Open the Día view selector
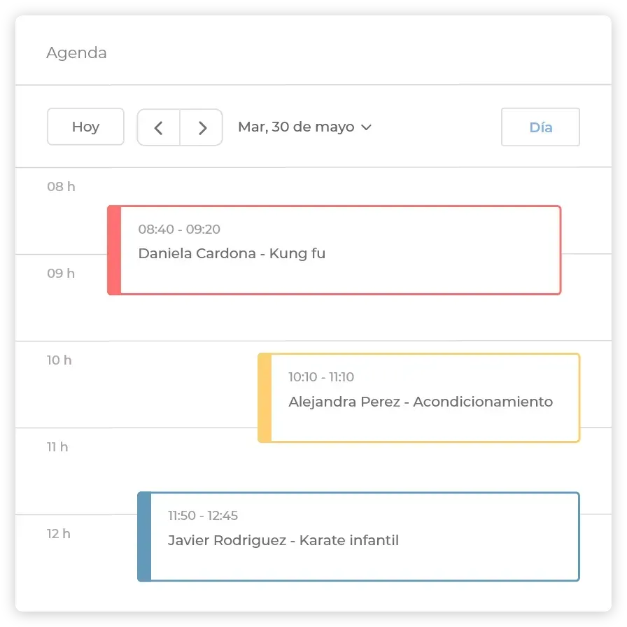Screen dimensions: 627x627 540,127
